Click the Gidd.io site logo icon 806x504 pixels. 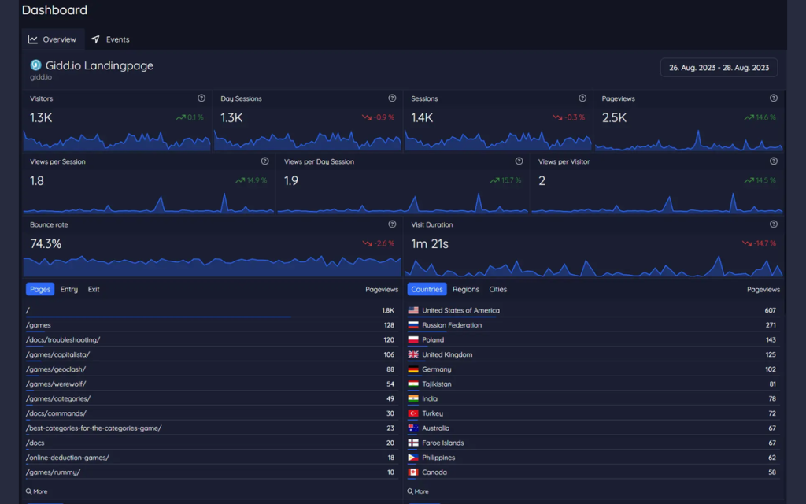(35, 65)
